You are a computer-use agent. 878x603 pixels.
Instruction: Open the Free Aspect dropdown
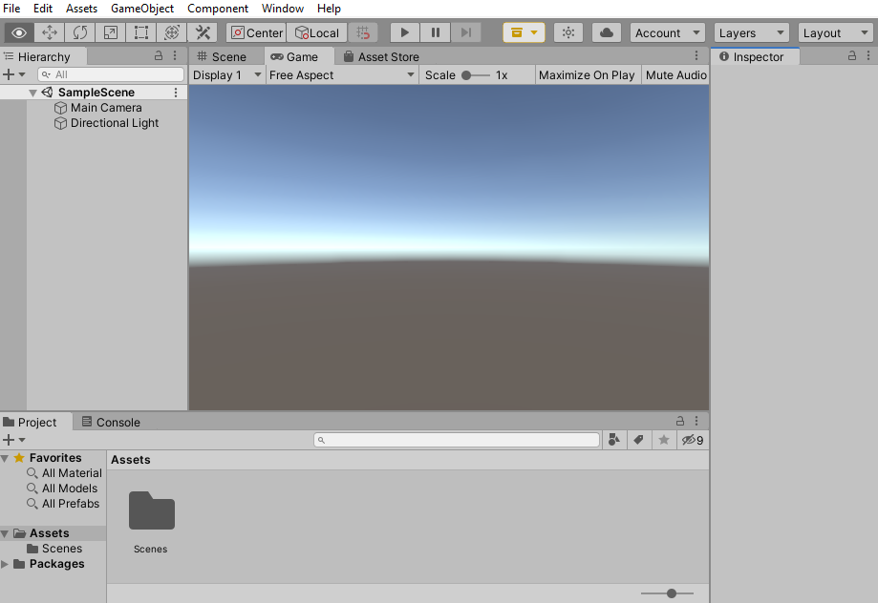pos(342,75)
